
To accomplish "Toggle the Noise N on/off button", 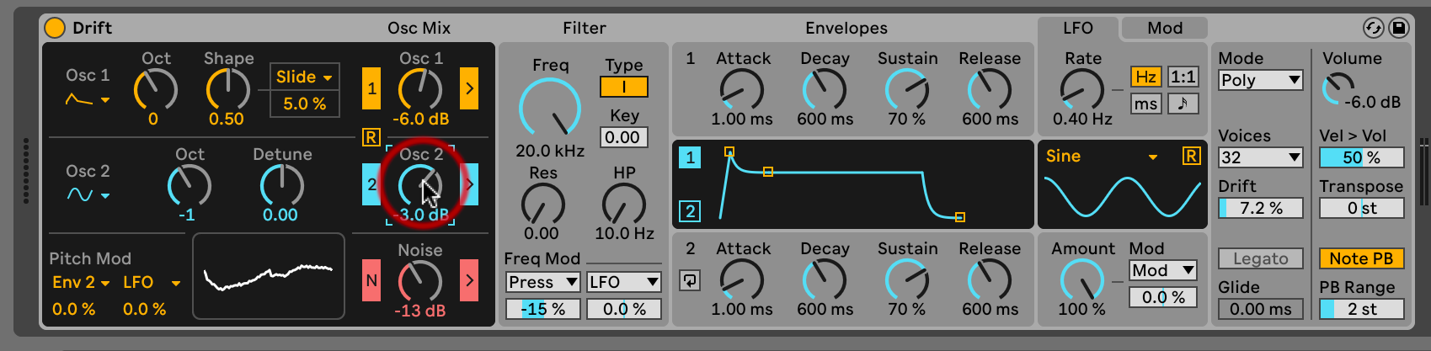I will click(x=371, y=280).
